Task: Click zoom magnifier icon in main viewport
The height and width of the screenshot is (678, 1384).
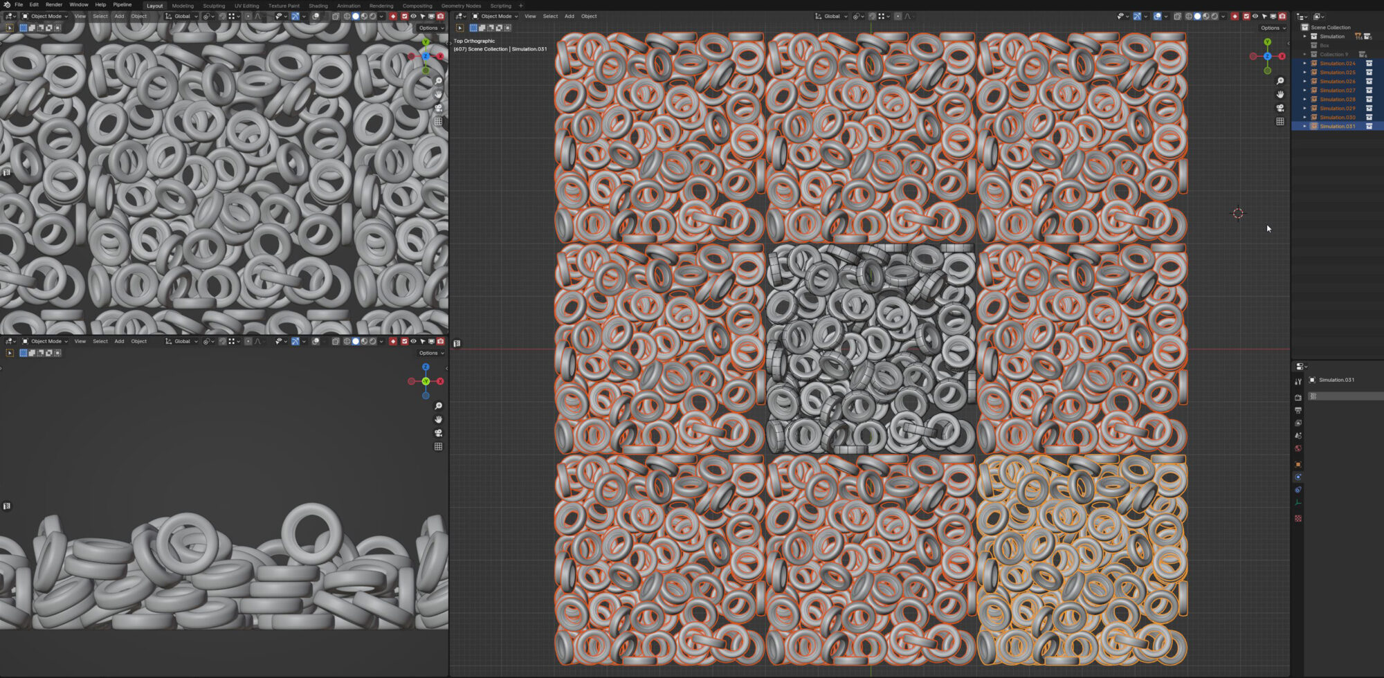Action: pyautogui.click(x=1280, y=81)
